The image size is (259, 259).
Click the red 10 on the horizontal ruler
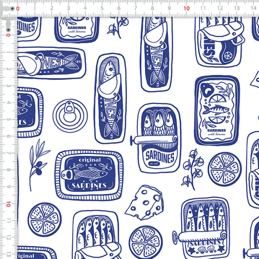186,8
